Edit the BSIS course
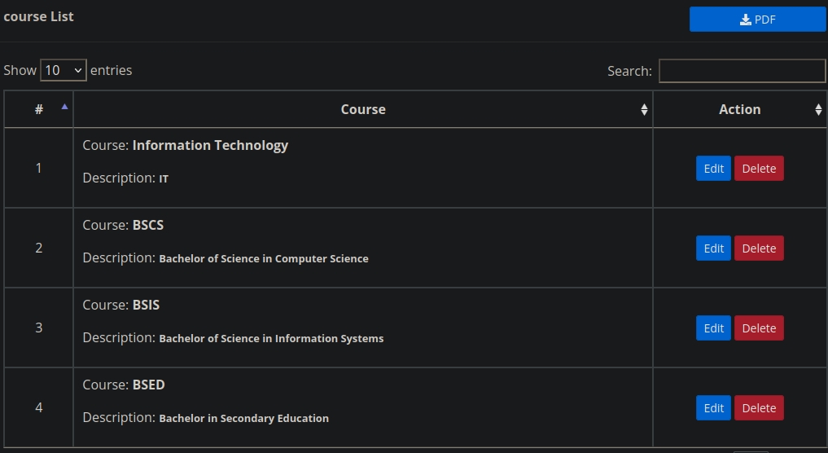The image size is (828, 453). coord(713,328)
